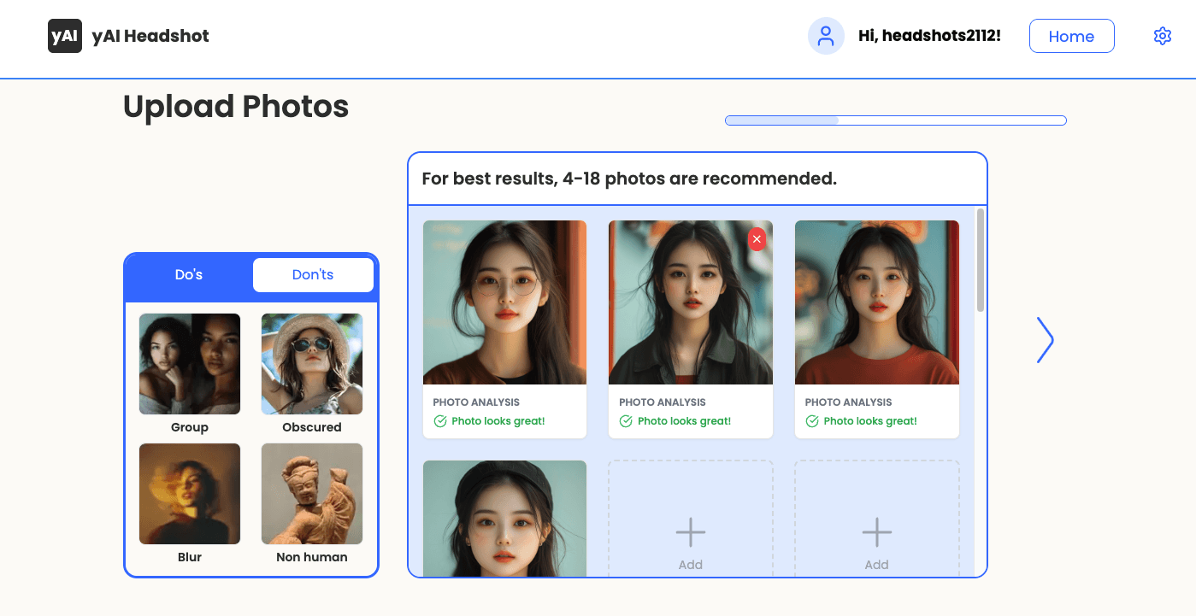Remove the second photo with red X
Screen dimensions: 1196x616
(757, 239)
